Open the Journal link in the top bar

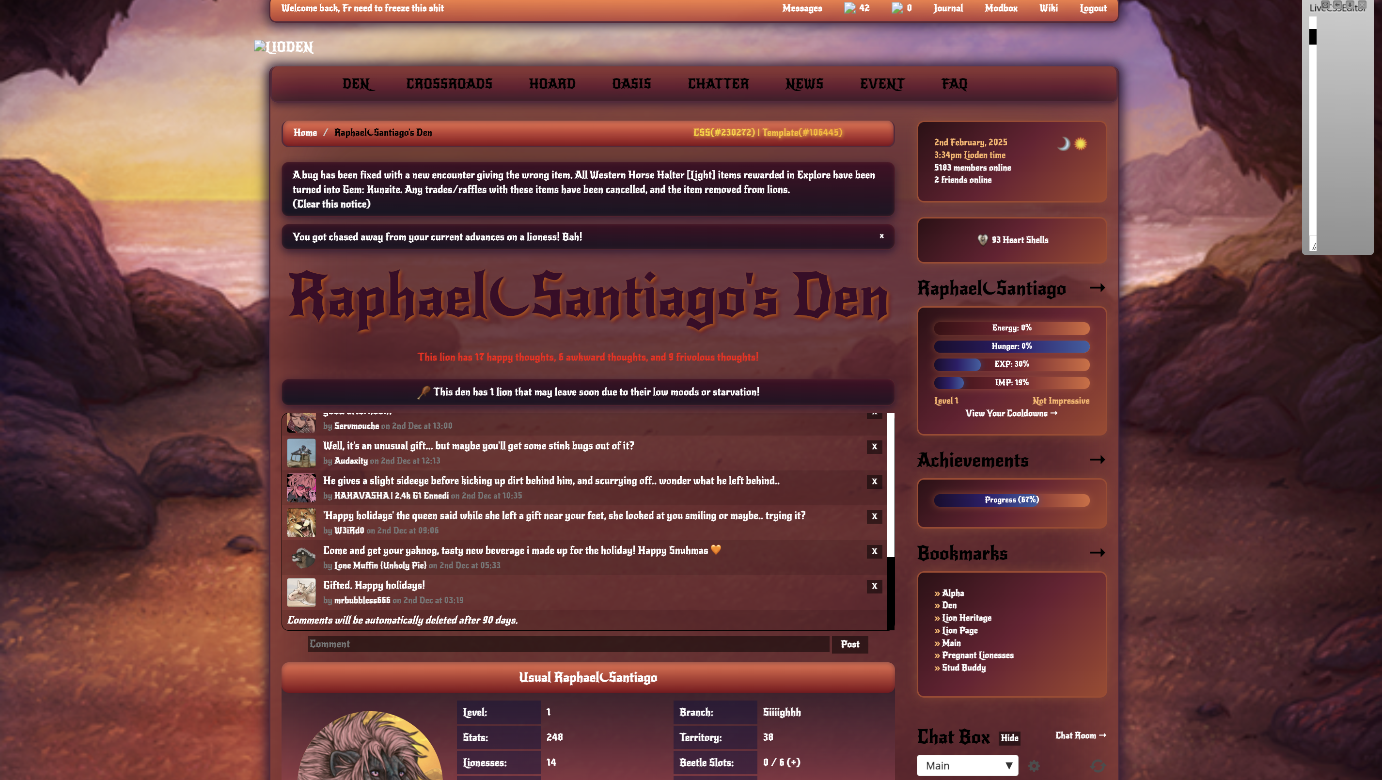click(948, 8)
